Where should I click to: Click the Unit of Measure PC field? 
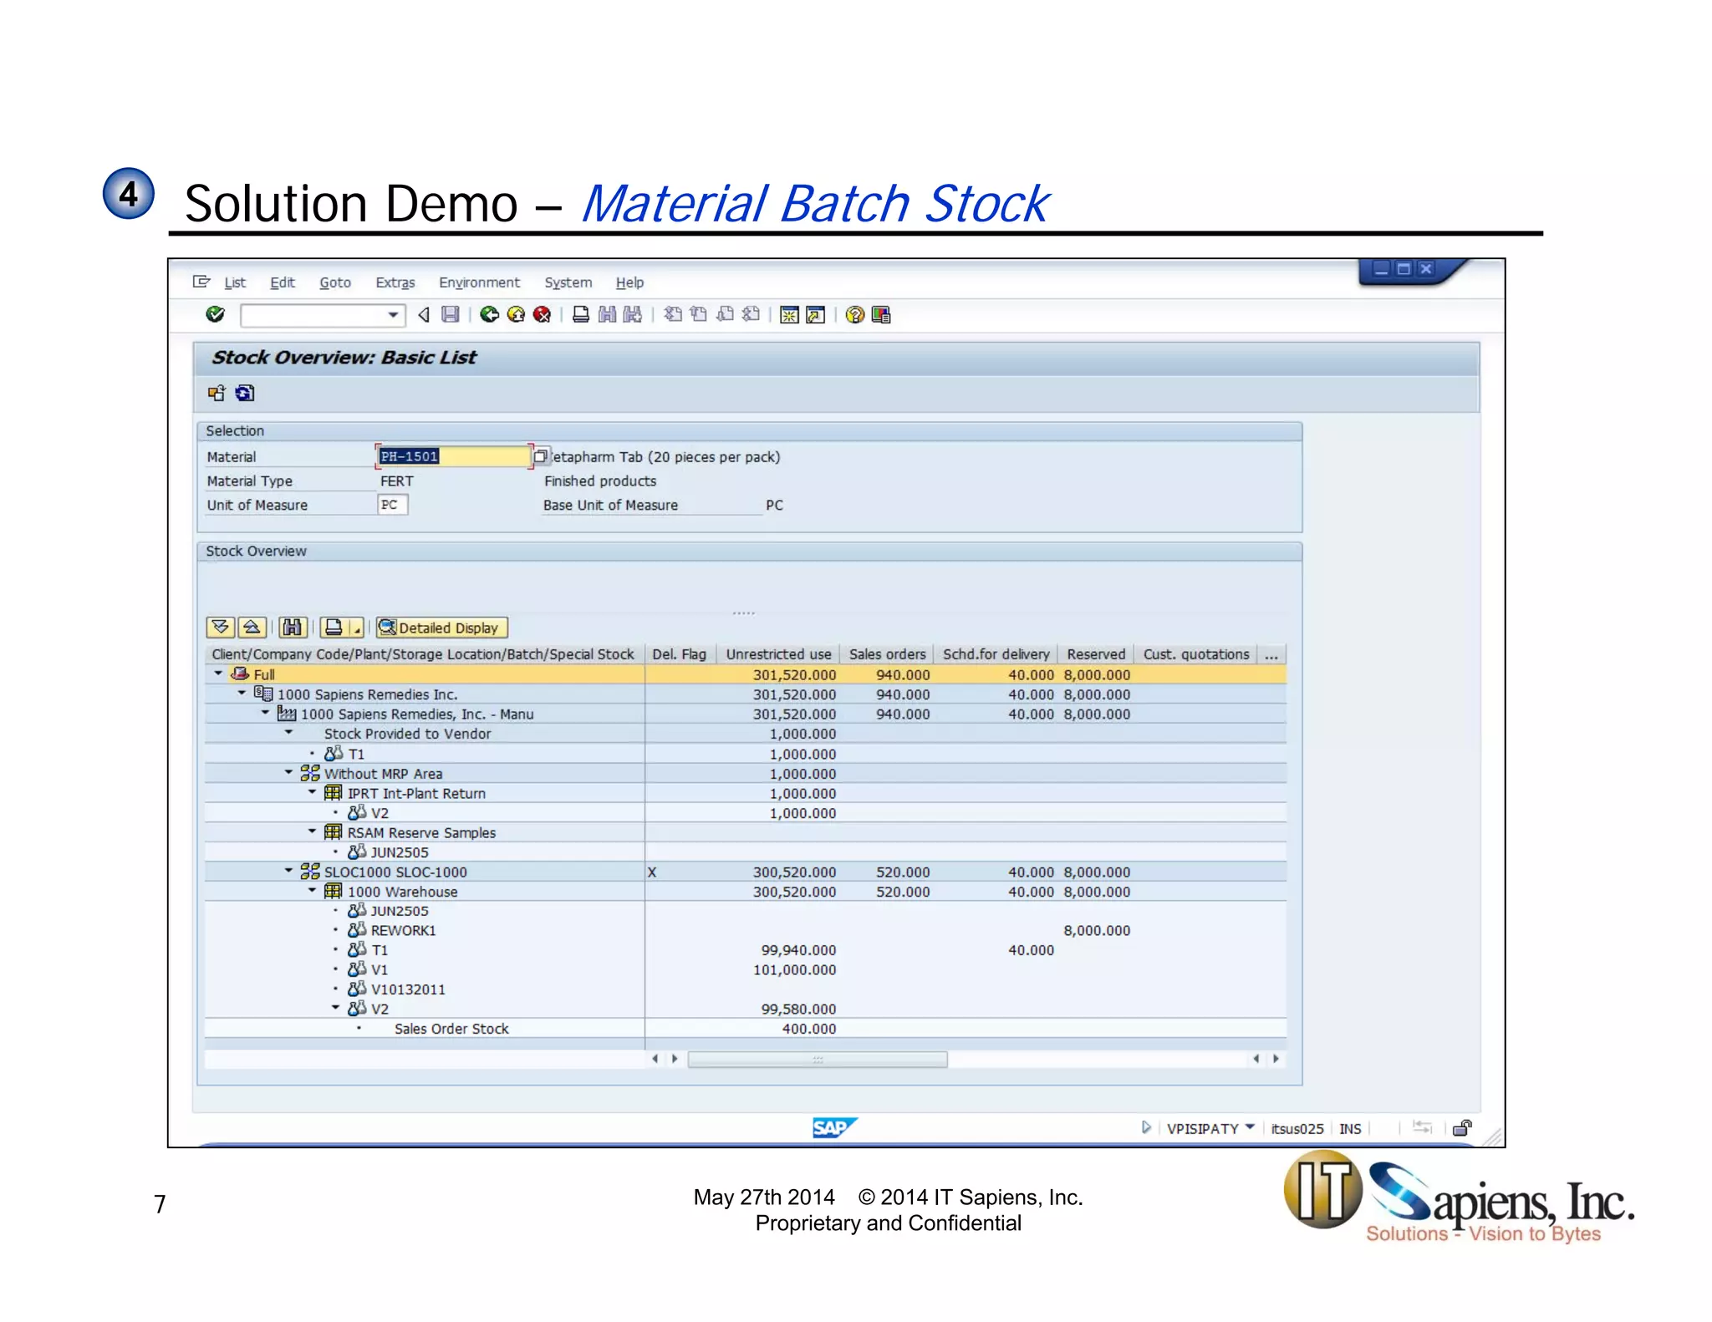click(392, 505)
